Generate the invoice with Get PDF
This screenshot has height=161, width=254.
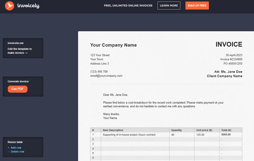(x=17, y=89)
